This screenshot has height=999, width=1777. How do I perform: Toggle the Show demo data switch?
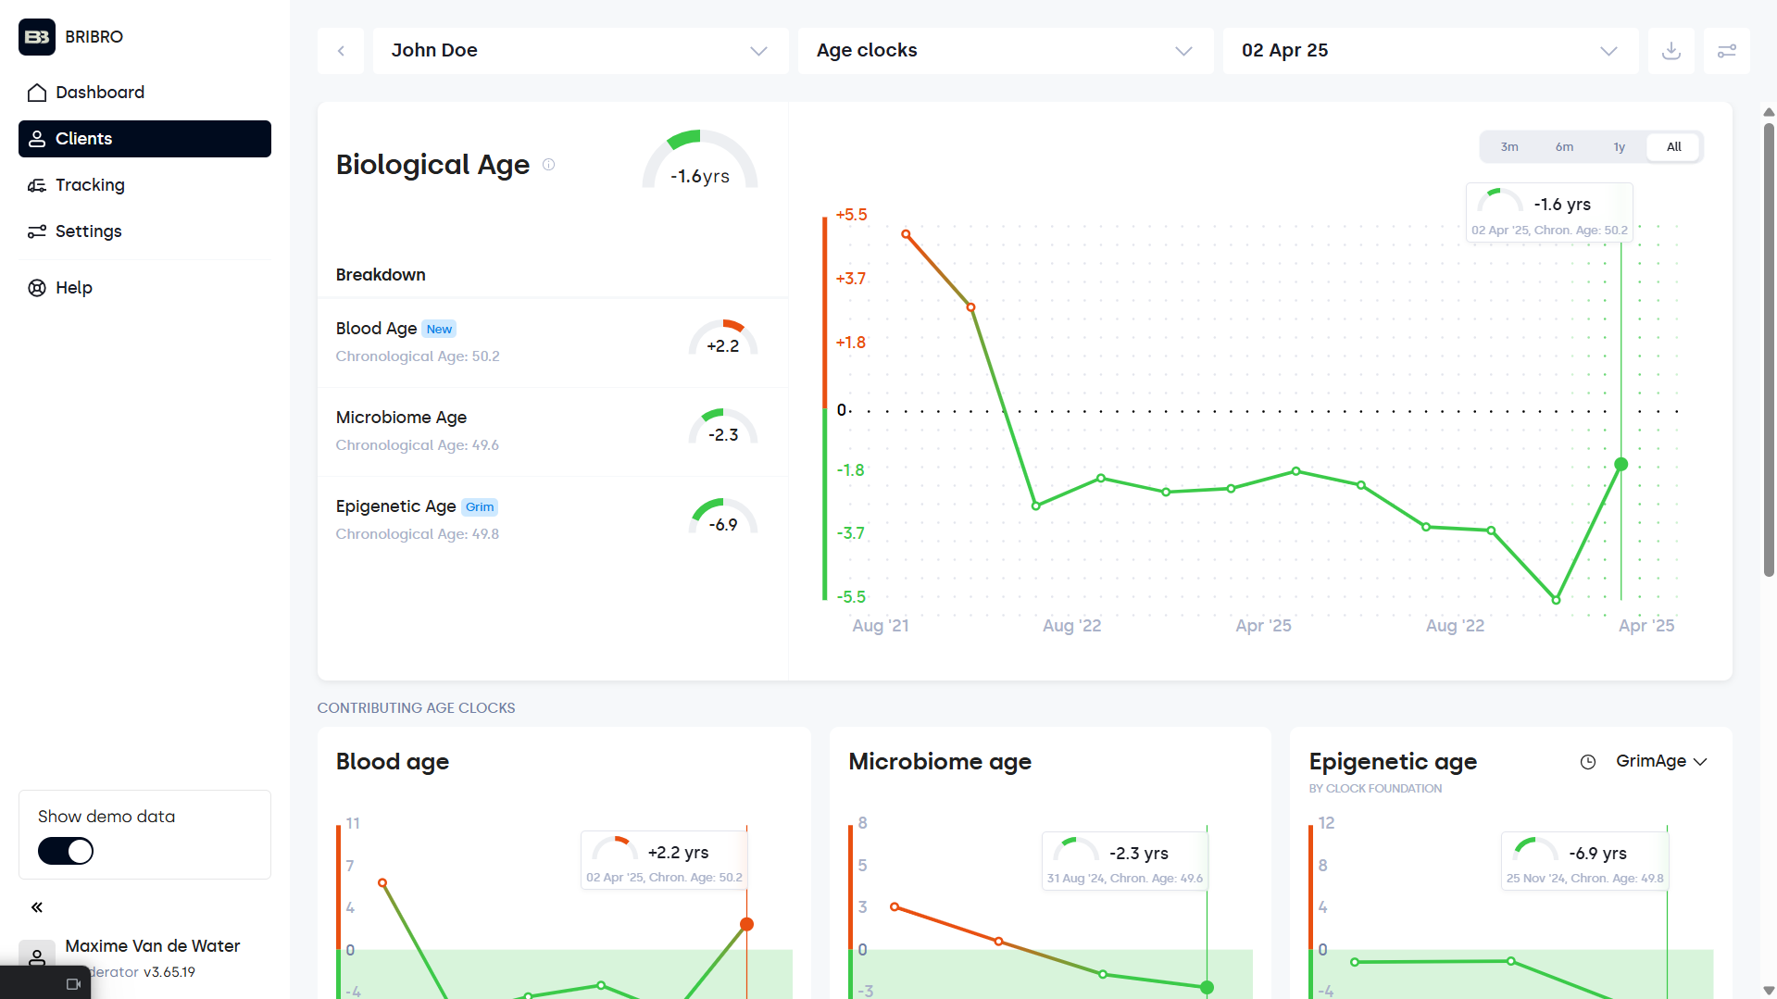point(66,851)
